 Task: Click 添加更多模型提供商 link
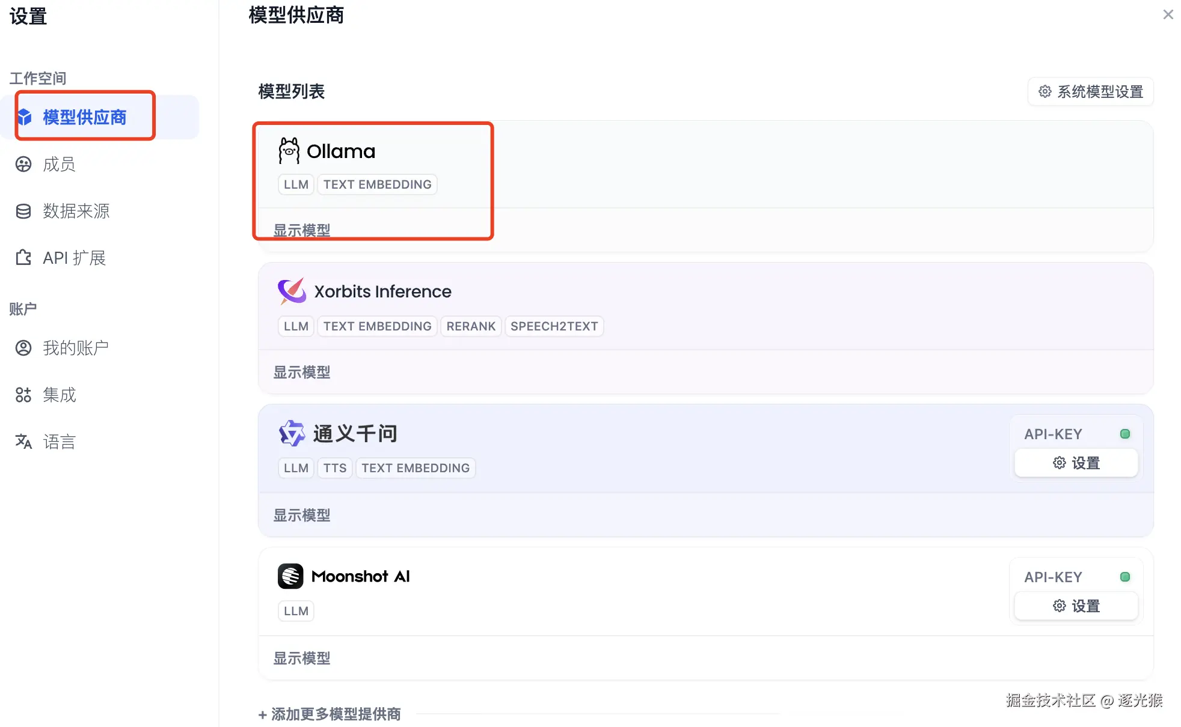pos(330,714)
